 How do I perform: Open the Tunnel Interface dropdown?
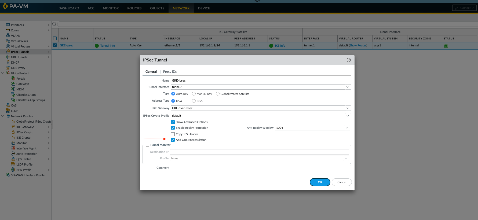pos(348,87)
